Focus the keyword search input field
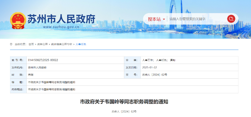 197,19
